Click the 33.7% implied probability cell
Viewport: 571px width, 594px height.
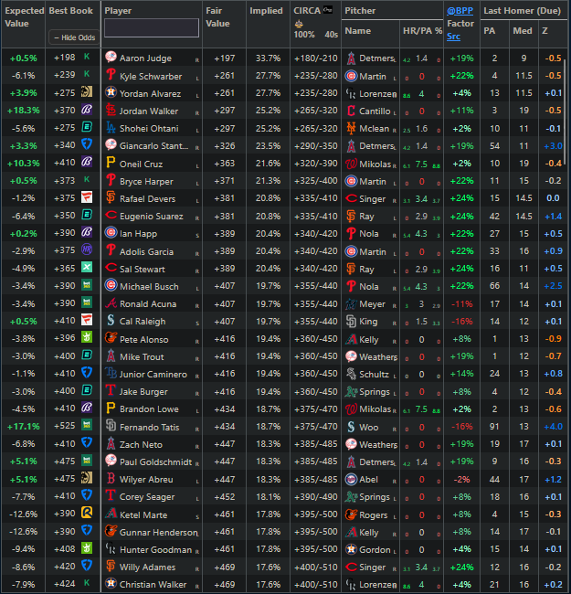268,58
